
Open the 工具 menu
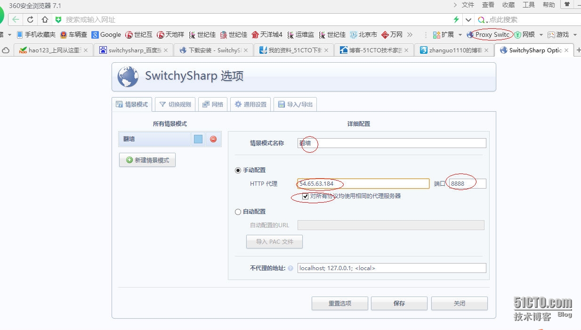pos(529,5)
